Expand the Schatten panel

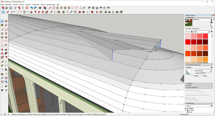191,83
